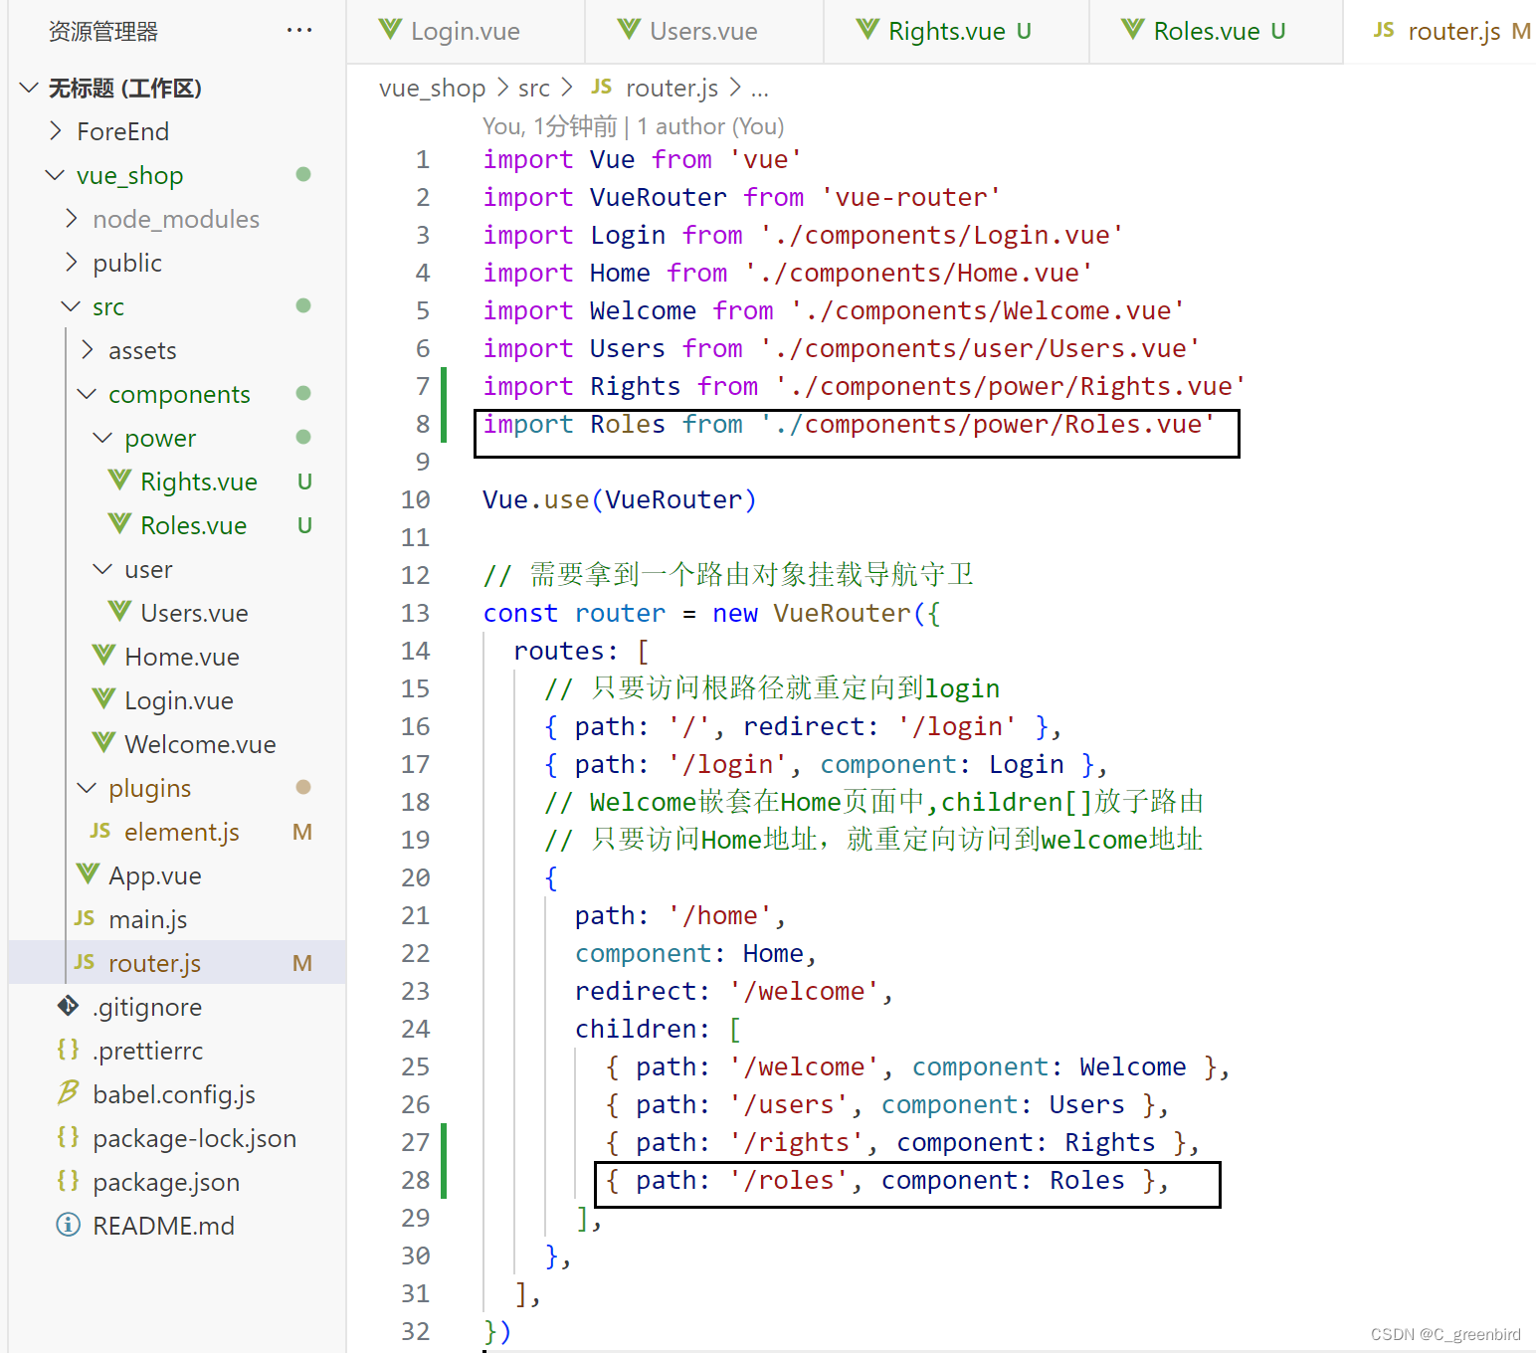Image resolution: width=1536 pixels, height=1353 pixels.
Task: Switch to the Login.vue editor tab
Action: point(466,31)
